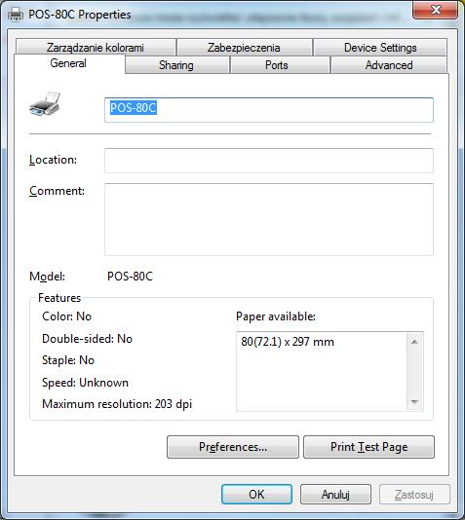Click the Paper available label

pos(276,316)
